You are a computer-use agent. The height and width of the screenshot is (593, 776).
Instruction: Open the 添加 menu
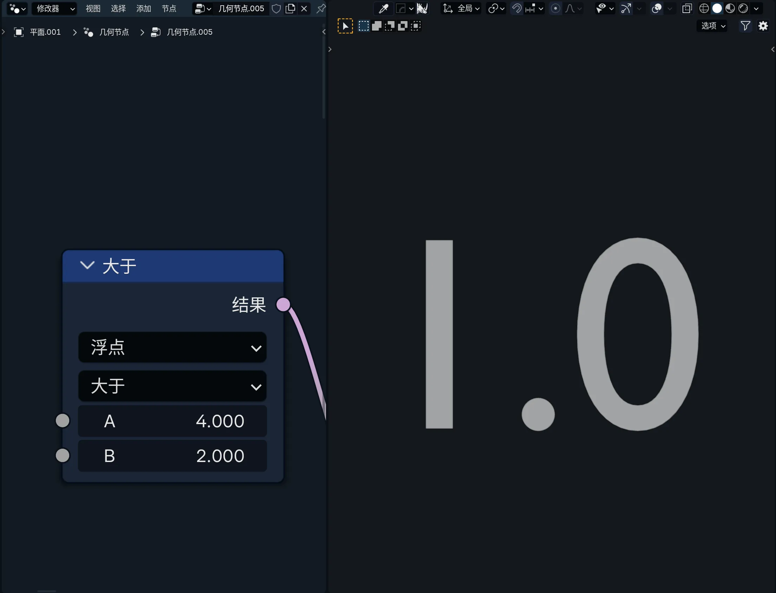click(x=144, y=8)
